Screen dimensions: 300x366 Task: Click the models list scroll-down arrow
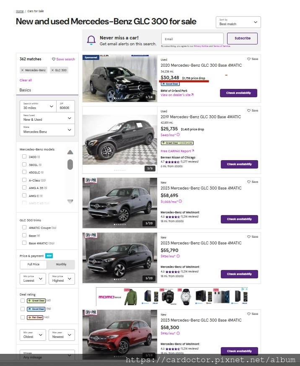tap(70, 201)
